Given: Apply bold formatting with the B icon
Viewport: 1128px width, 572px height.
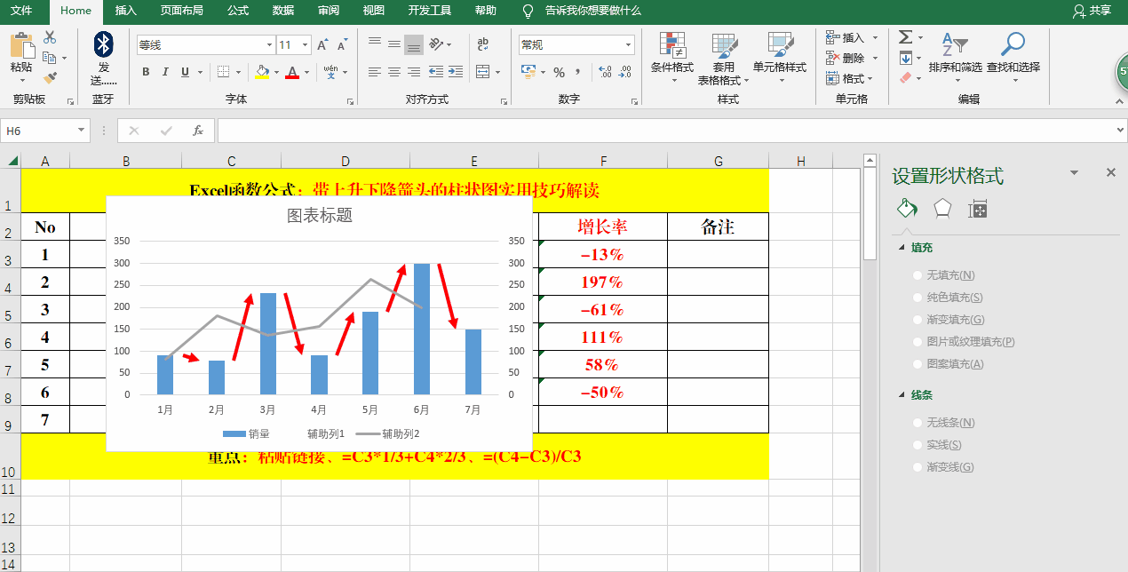Looking at the screenshot, I should tap(146, 72).
